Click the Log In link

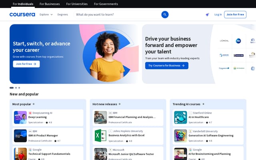point(218,14)
